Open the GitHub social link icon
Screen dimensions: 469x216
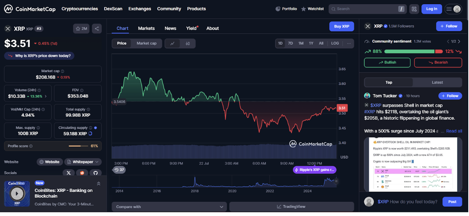point(95,173)
